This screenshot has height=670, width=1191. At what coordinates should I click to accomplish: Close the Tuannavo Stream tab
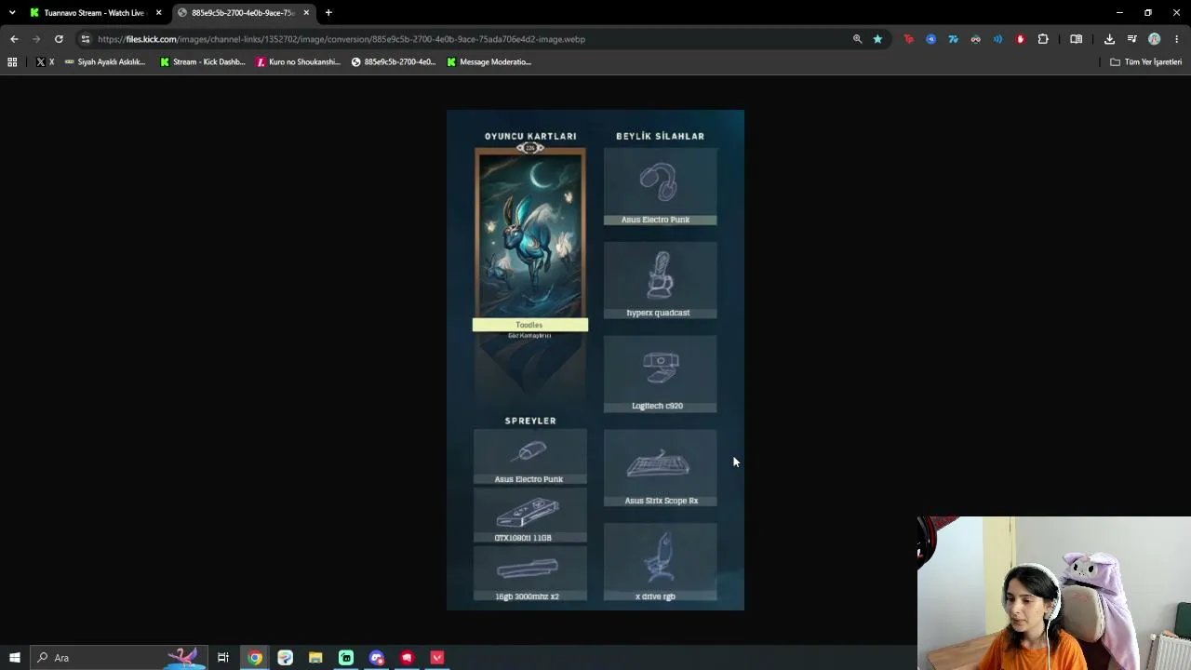tap(158, 13)
